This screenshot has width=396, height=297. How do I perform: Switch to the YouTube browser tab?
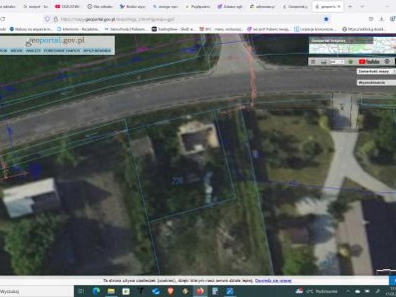67,7
